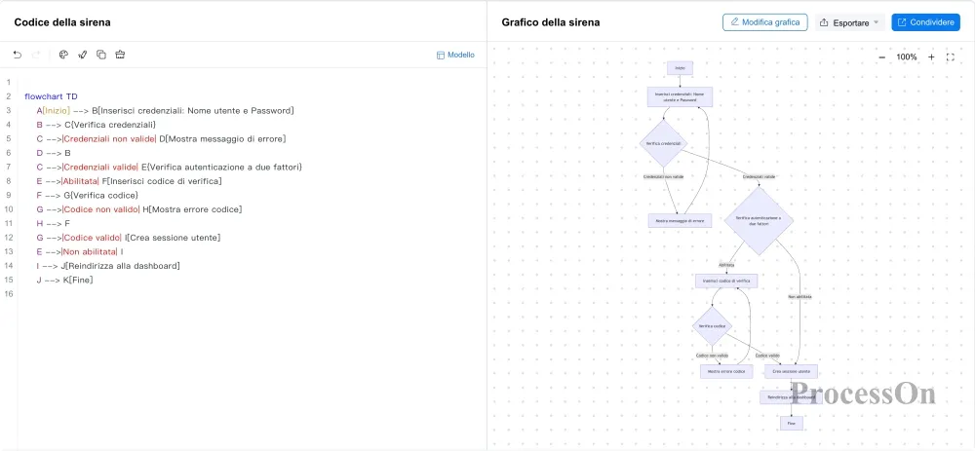Image resolution: width=975 pixels, height=451 pixels.
Task: Open the Esportare dropdown
Action: tap(849, 22)
